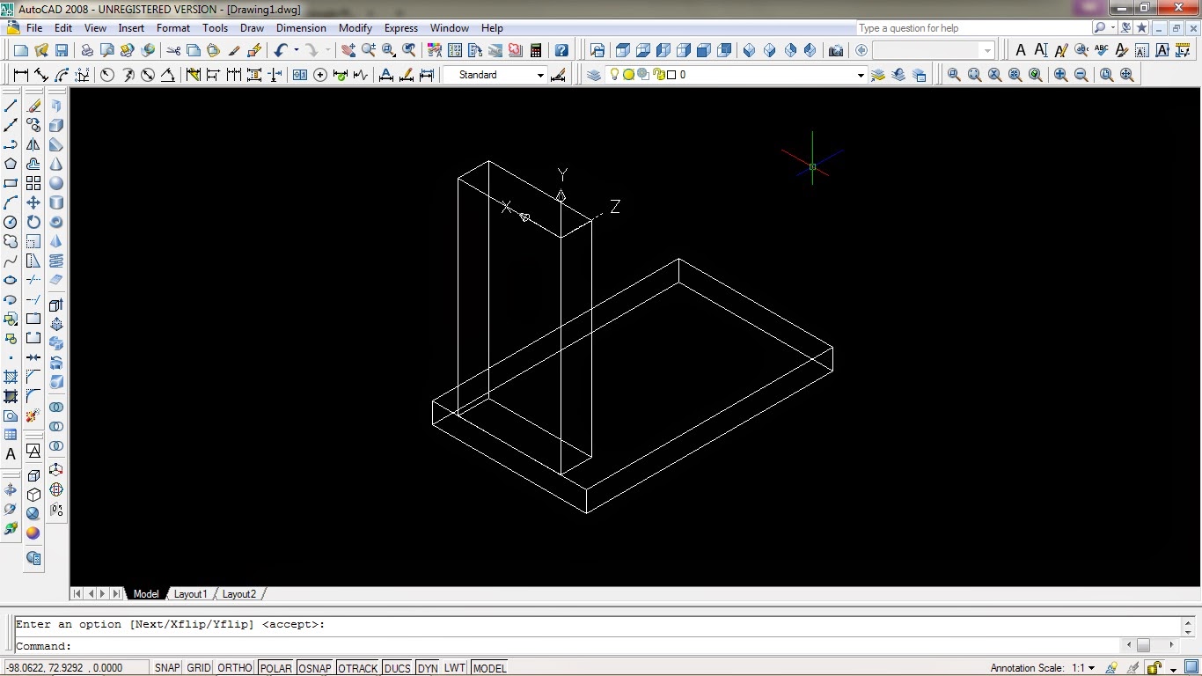Disable OSNAP in the status bar

pyautogui.click(x=314, y=668)
